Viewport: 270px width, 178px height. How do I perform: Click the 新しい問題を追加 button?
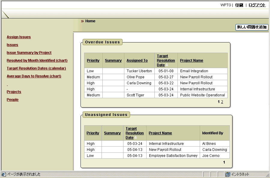click(x=252, y=27)
